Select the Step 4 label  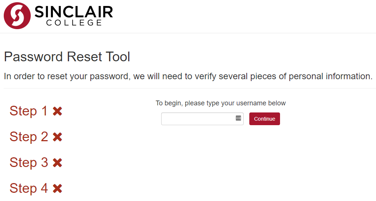(28, 188)
